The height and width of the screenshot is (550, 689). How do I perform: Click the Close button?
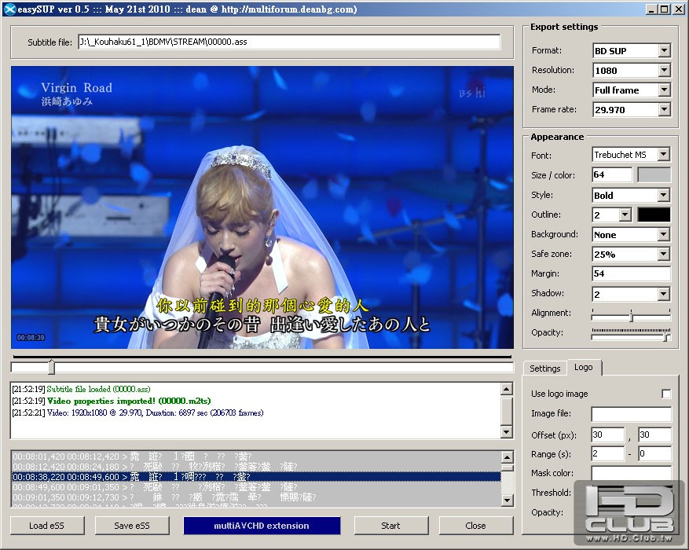(475, 526)
